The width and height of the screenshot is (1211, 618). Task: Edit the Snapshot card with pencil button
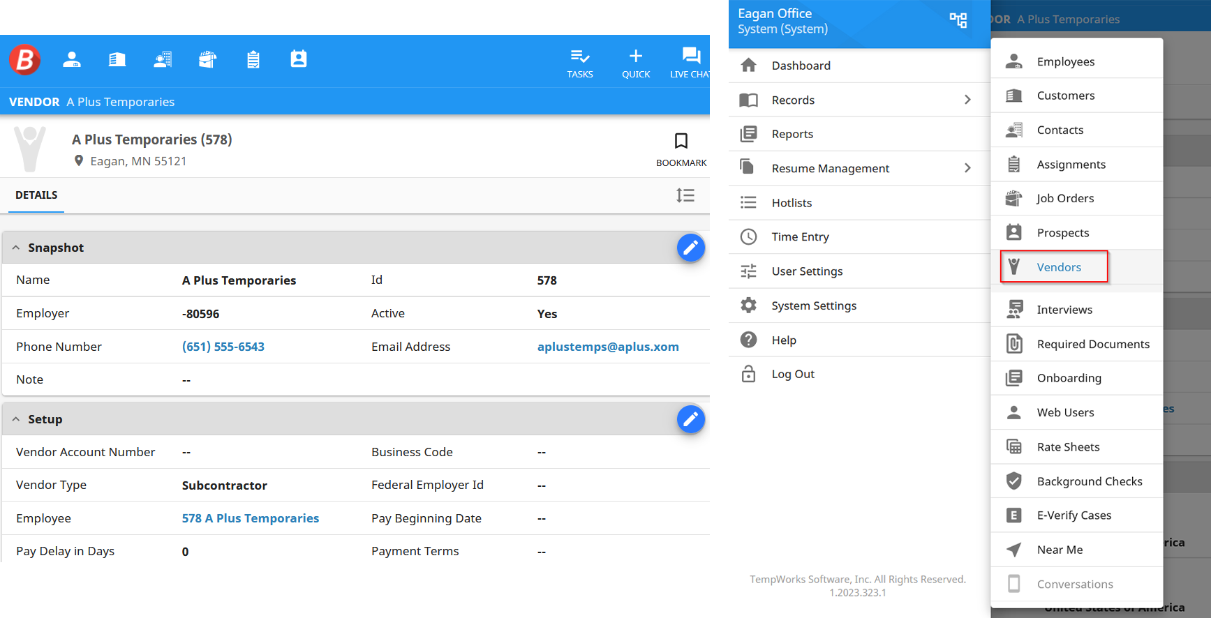[x=691, y=248]
